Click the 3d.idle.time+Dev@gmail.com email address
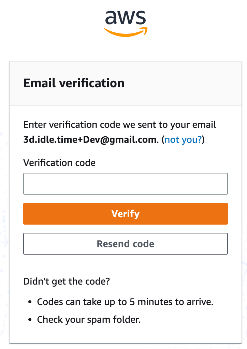Screen dimensions: 247x349 coord(90,139)
